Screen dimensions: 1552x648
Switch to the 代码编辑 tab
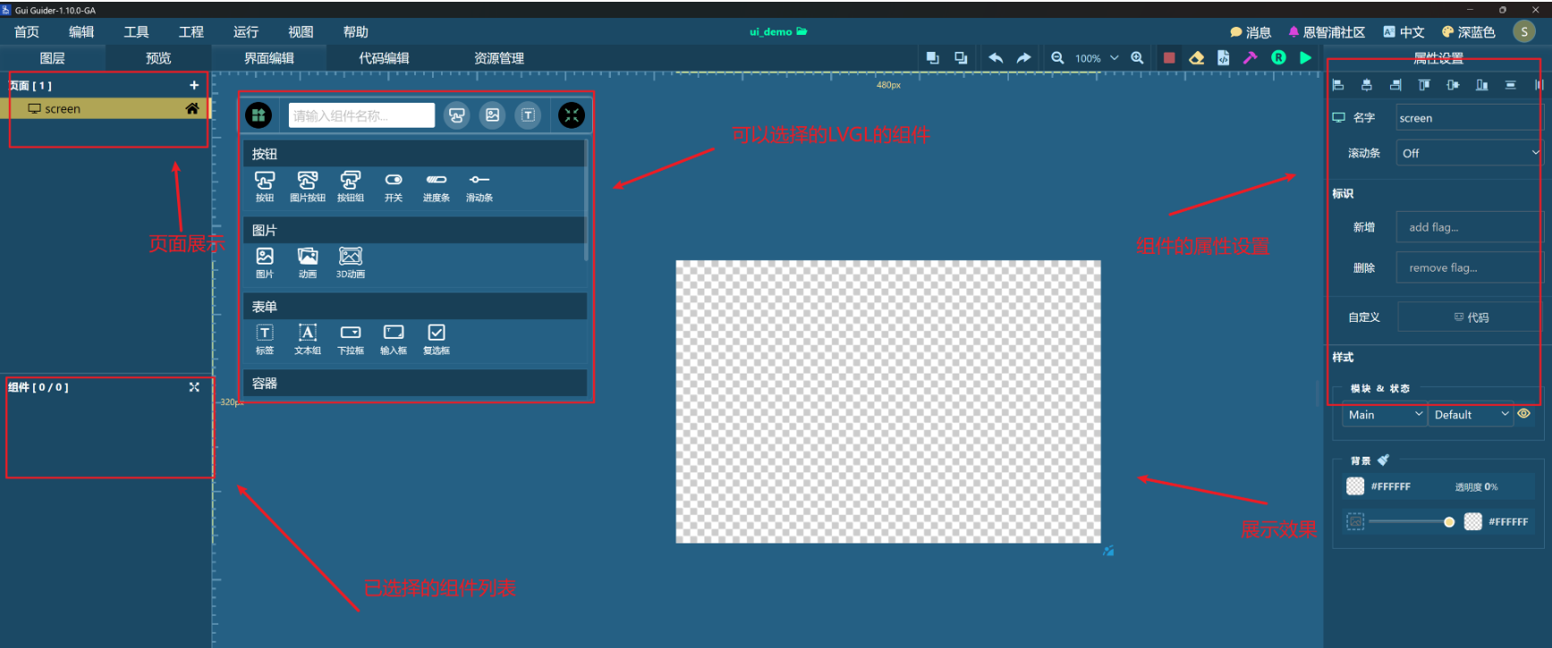pyautogui.click(x=384, y=58)
